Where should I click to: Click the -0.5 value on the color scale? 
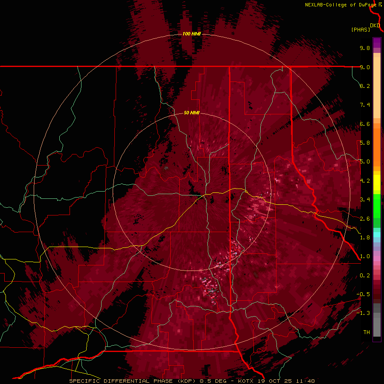point(363,294)
